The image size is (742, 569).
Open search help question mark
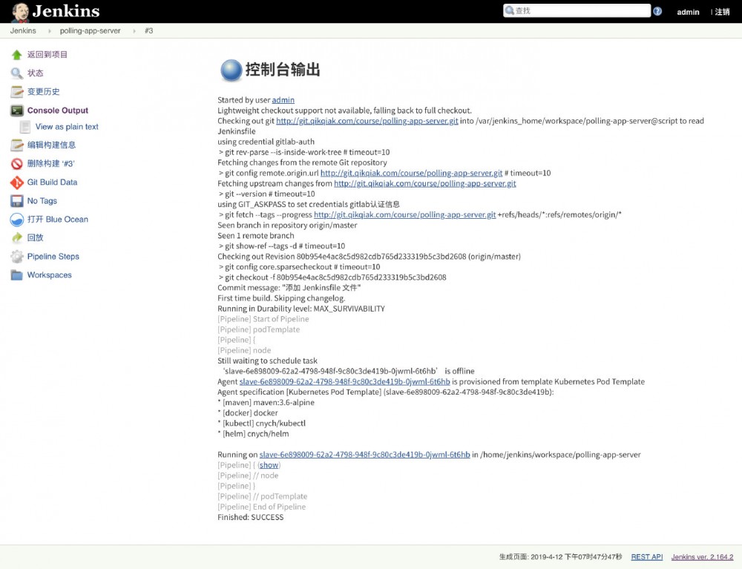click(659, 10)
